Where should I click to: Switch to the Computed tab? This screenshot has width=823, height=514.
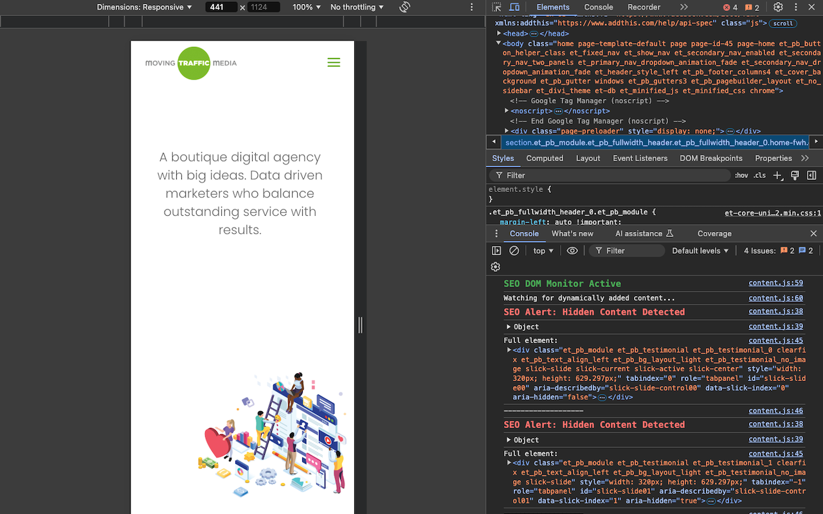(545, 158)
